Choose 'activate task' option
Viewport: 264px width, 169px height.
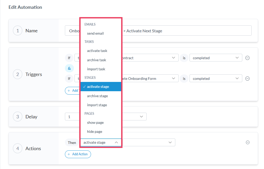click(97, 51)
